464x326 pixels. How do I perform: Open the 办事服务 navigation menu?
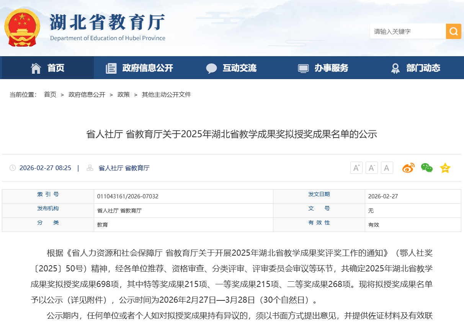point(323,68)
